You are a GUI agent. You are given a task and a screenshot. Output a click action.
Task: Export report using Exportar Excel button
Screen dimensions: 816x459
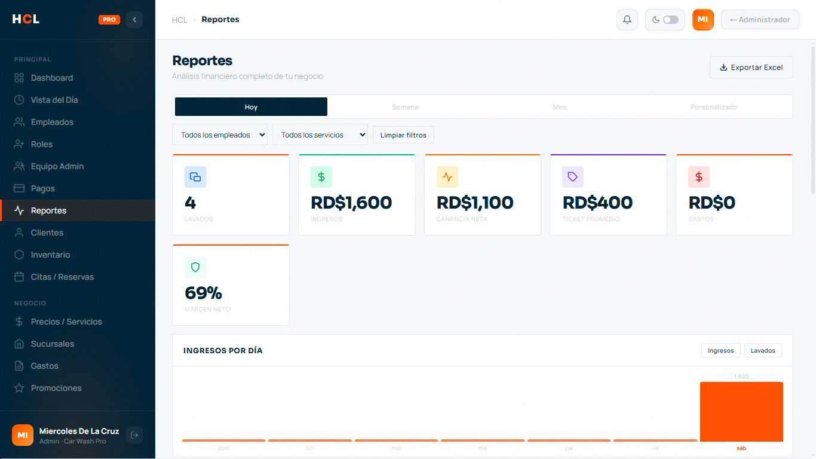click(751, 68)
